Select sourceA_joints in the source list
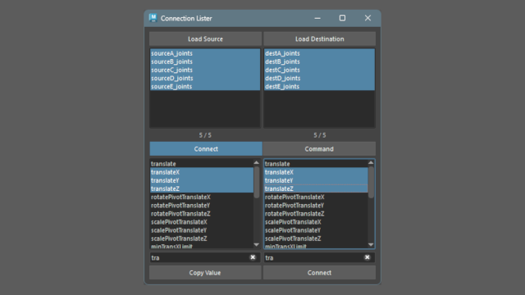Viewport: 525px width, 295px height. coord(205,53)
